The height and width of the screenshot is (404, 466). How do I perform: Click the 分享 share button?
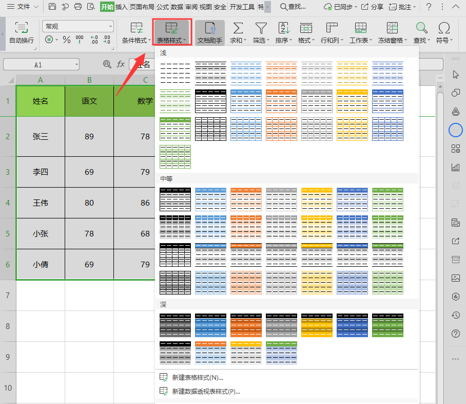click(372, 7)
